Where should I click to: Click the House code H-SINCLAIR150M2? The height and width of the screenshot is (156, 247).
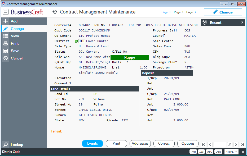click(x=93, y=67)
